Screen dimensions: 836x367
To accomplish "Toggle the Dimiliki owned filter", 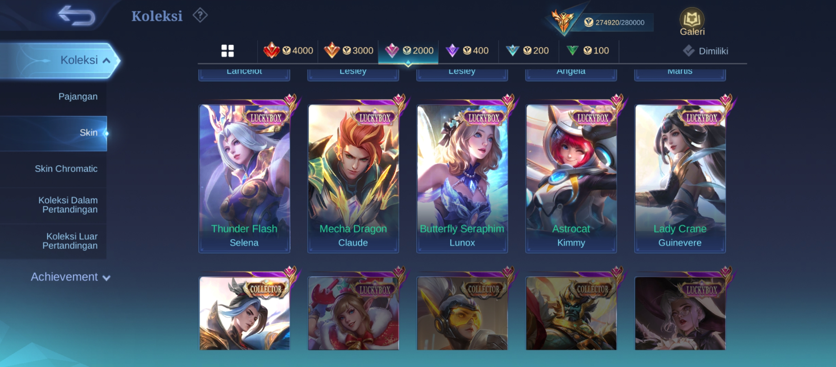I will point(706,51).
